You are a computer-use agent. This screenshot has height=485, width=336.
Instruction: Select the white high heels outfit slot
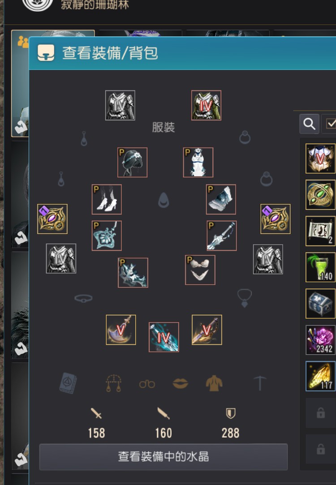tap(107, 199)
